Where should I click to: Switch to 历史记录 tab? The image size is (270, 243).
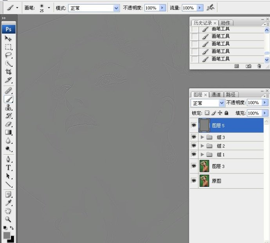click(x=203, y=23)
